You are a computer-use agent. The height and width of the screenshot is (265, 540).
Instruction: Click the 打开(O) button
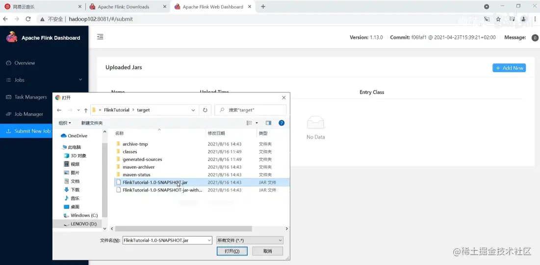coord(232,251)
